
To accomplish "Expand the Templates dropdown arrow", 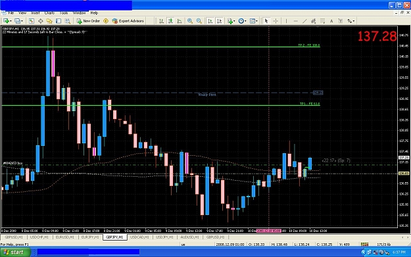I will point(256,21).
